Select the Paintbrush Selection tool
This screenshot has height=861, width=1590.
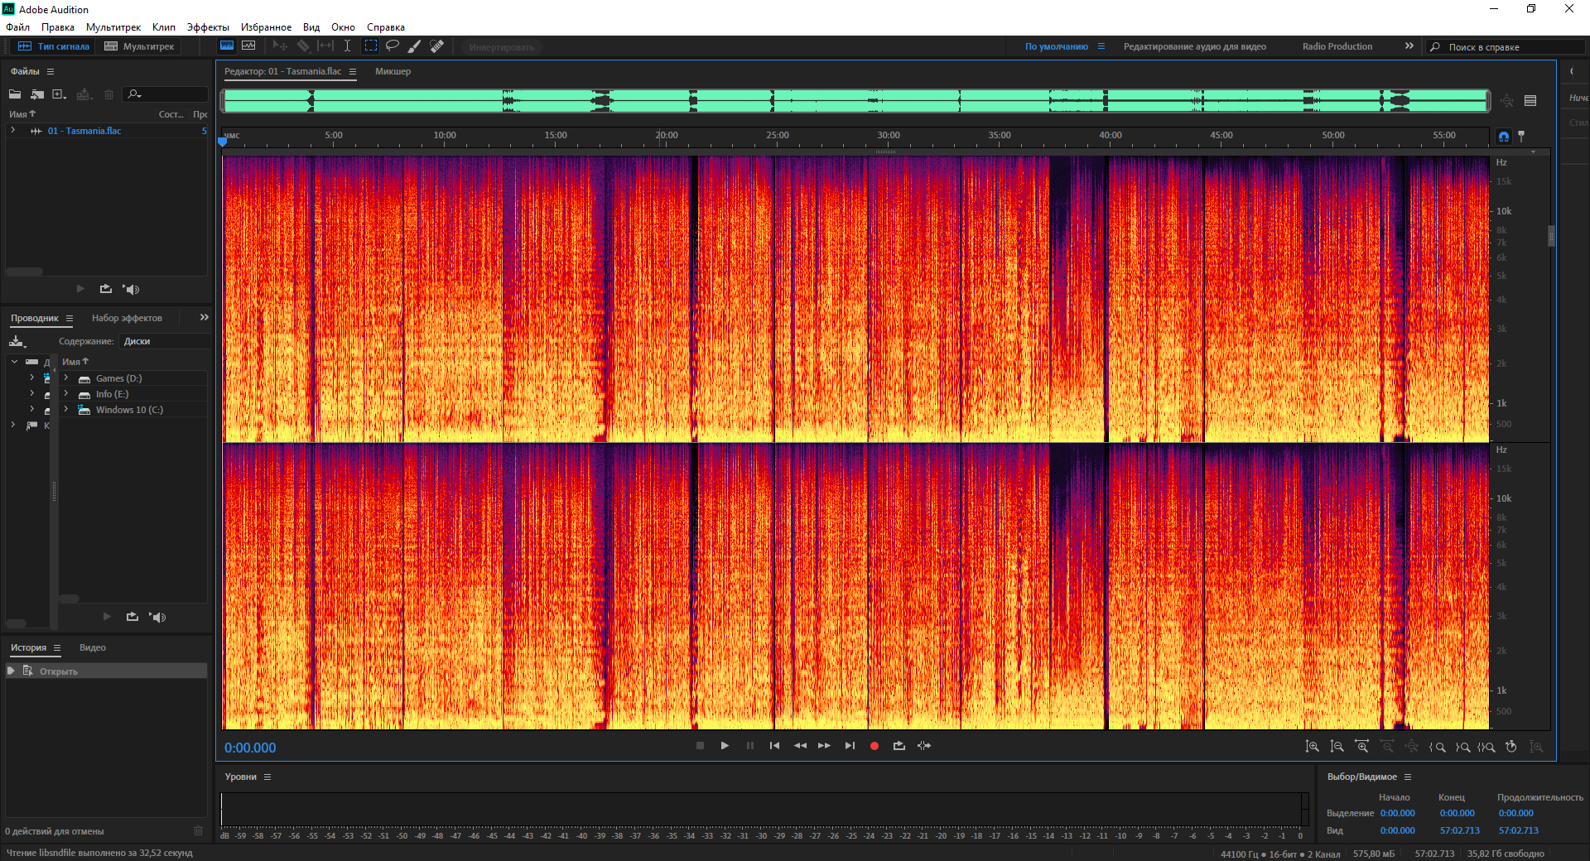click(x=415, y=46)
